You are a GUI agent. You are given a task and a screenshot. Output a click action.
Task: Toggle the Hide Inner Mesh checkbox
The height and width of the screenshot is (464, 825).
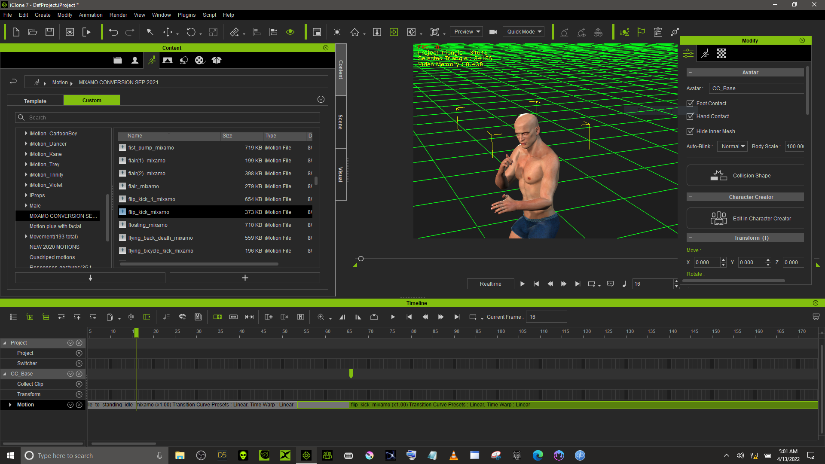coord(690,131)
